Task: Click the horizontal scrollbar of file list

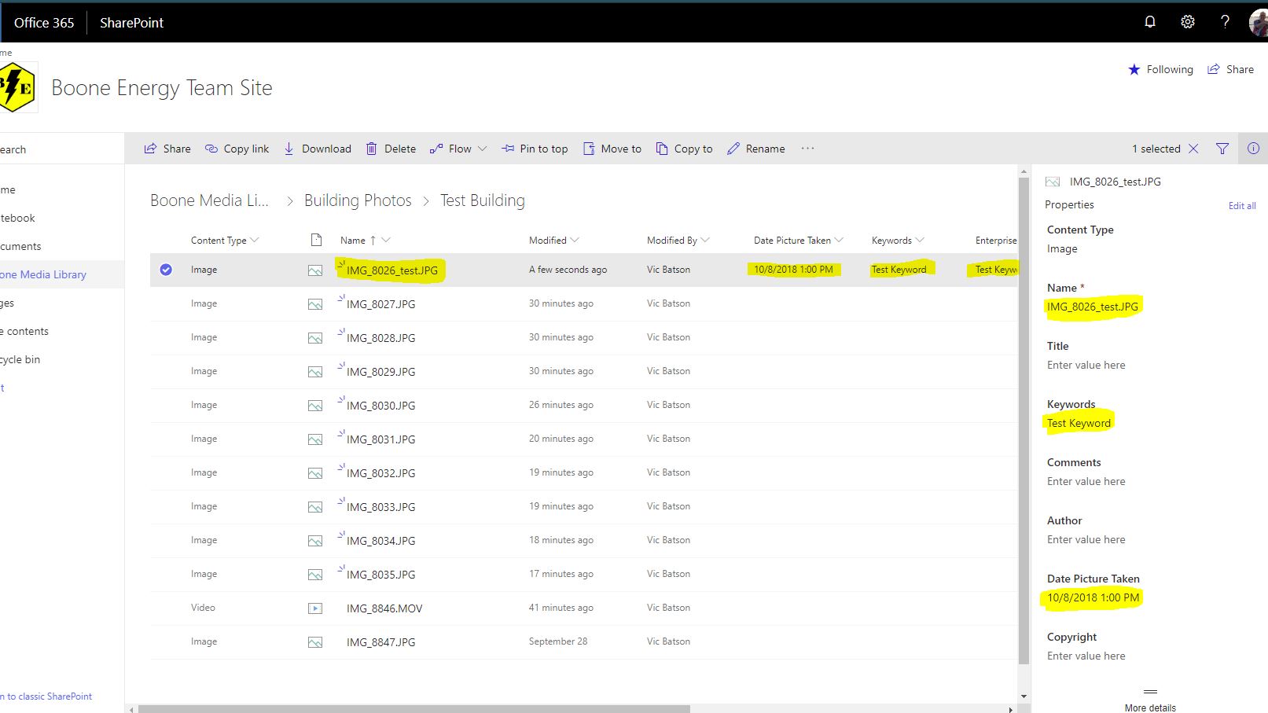Action: [x=414, y=709]
